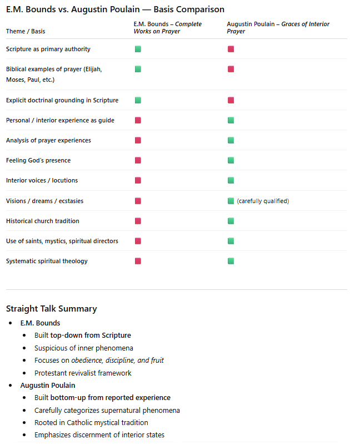Image resolution: width=350 pixels, height=444 pixels.
Task: Click Bounds' red square for Systematic spiritual theology
Action: tap(138, 261)
